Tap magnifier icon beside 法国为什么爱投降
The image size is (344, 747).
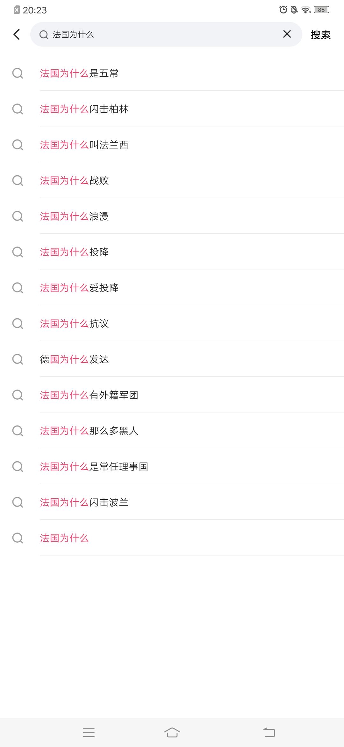pyautogui.click(x=18, y=288)
